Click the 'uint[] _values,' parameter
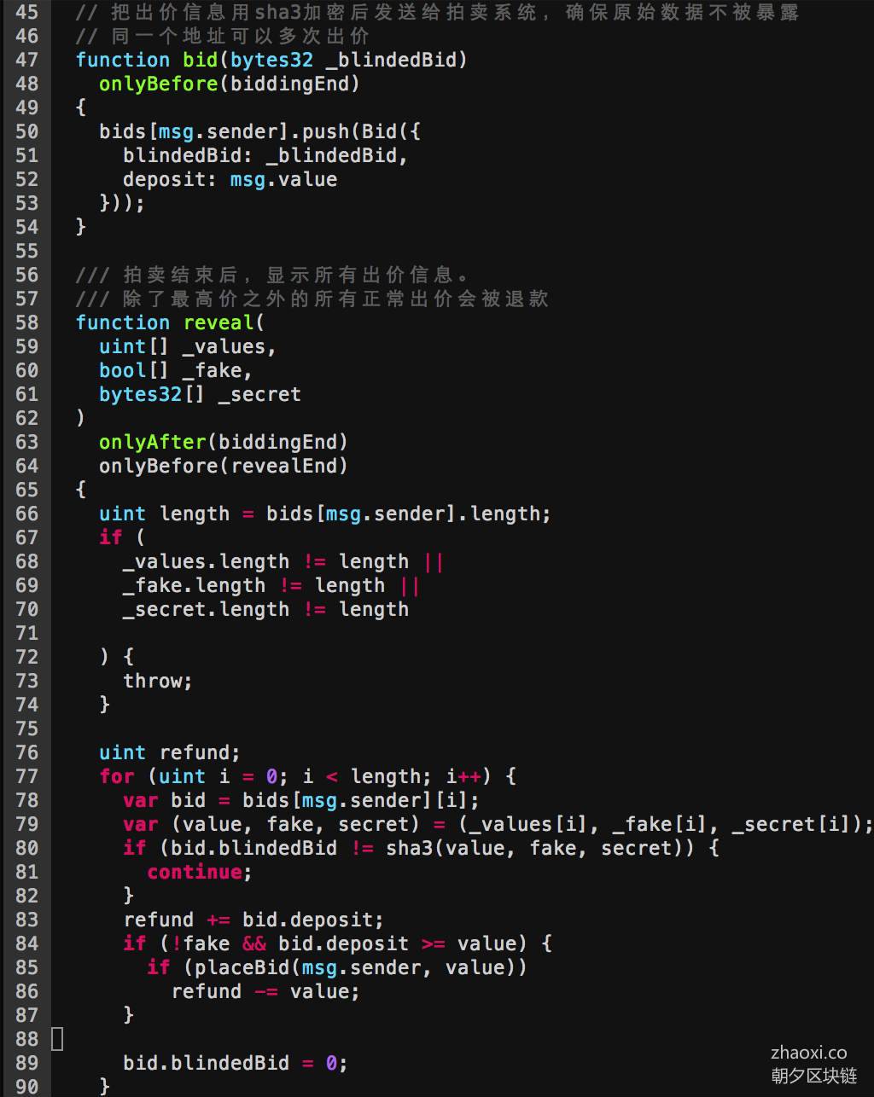874x1097 pixels. pyautogui.click(x=188, y=346)
